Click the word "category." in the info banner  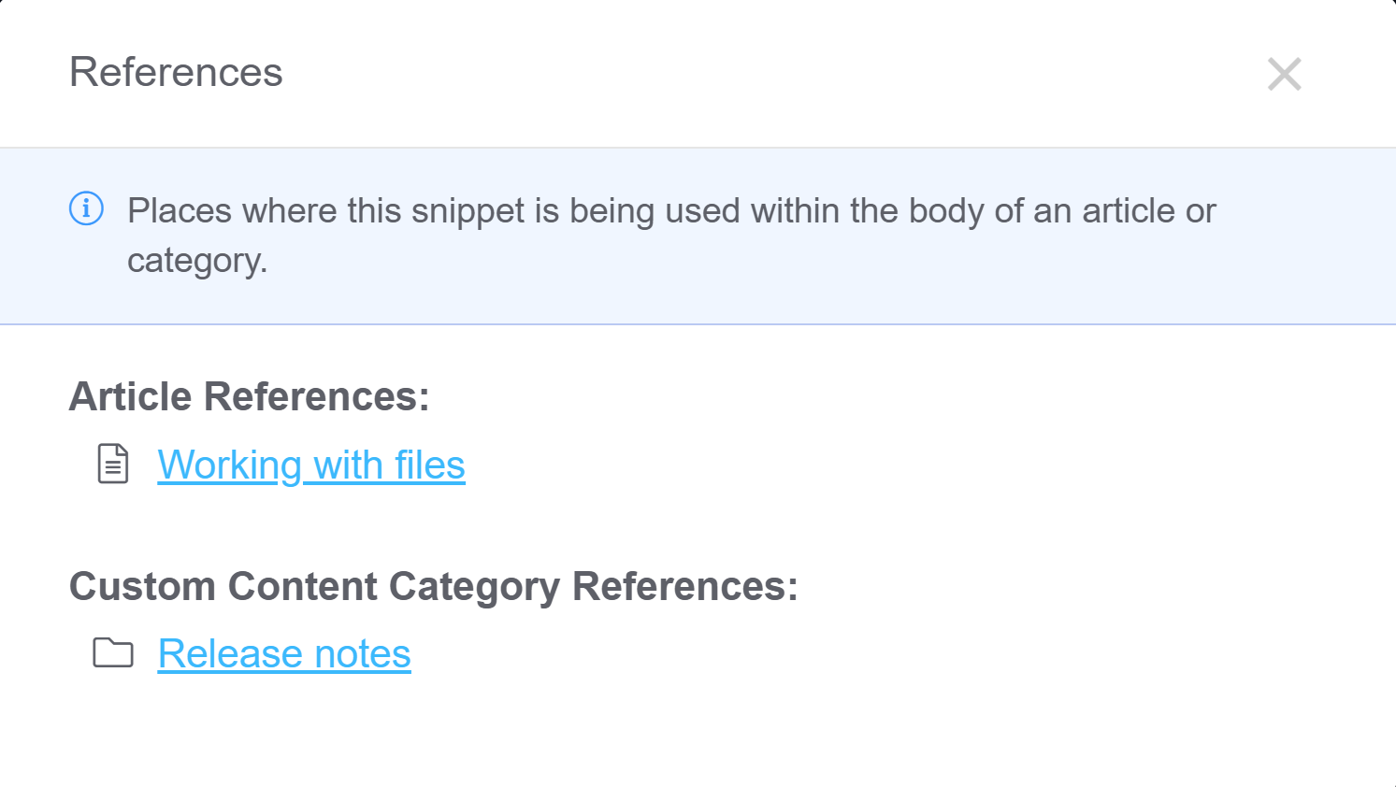(197, 261)
